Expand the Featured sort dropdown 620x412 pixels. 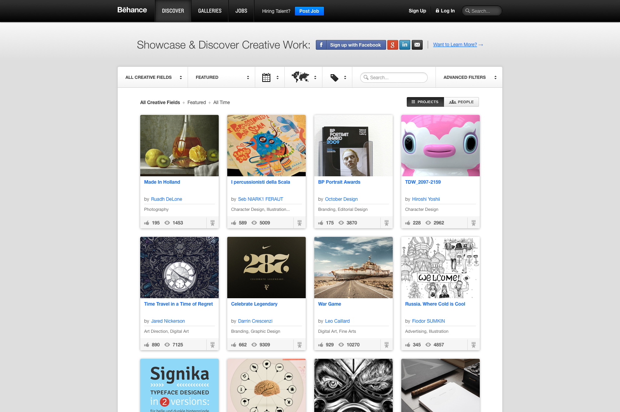coord(222,77)
